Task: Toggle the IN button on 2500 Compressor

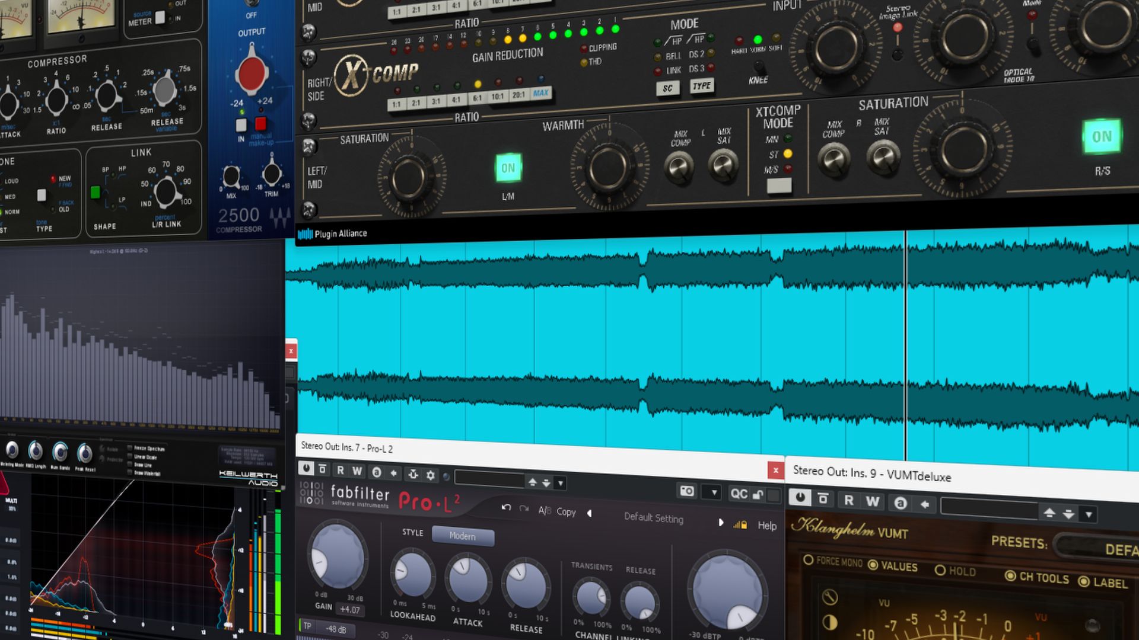Action: pyautogui.click(x=241, y=126)
